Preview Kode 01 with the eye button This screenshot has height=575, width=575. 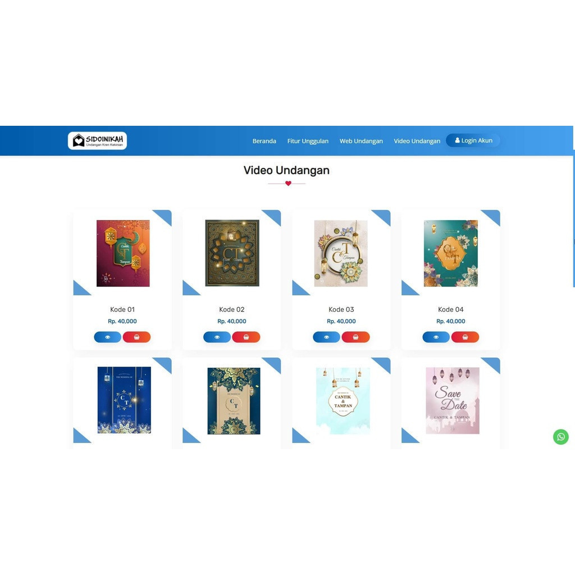point(107,337)
